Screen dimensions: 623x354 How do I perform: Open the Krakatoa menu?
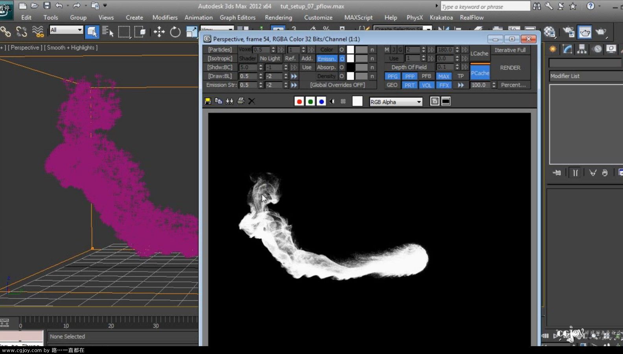pyautogui.click(x=441, y=18)
